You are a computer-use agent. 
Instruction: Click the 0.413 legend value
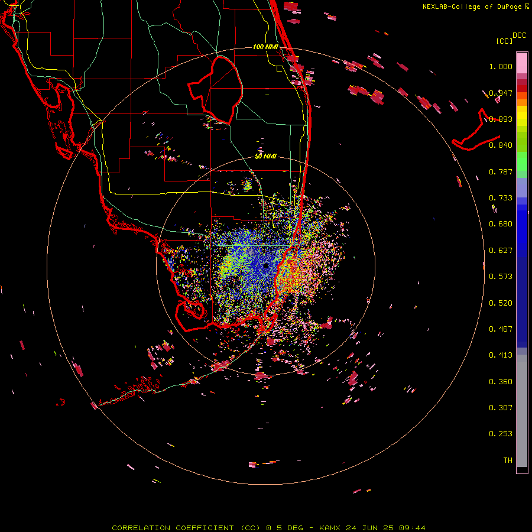point(501,355)
